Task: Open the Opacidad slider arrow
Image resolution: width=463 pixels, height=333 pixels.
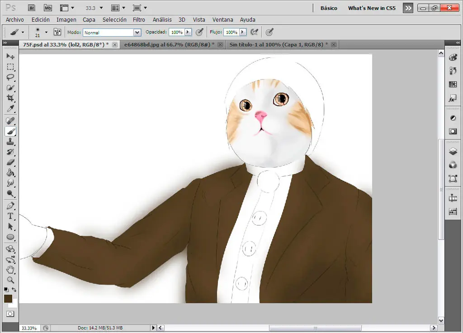Action: (x=188, y=32)
